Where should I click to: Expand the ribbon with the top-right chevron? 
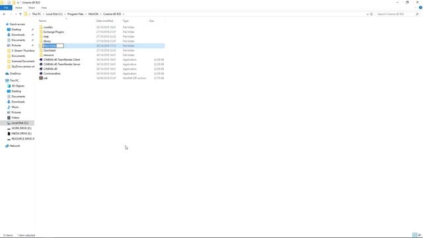pos(416,7)
